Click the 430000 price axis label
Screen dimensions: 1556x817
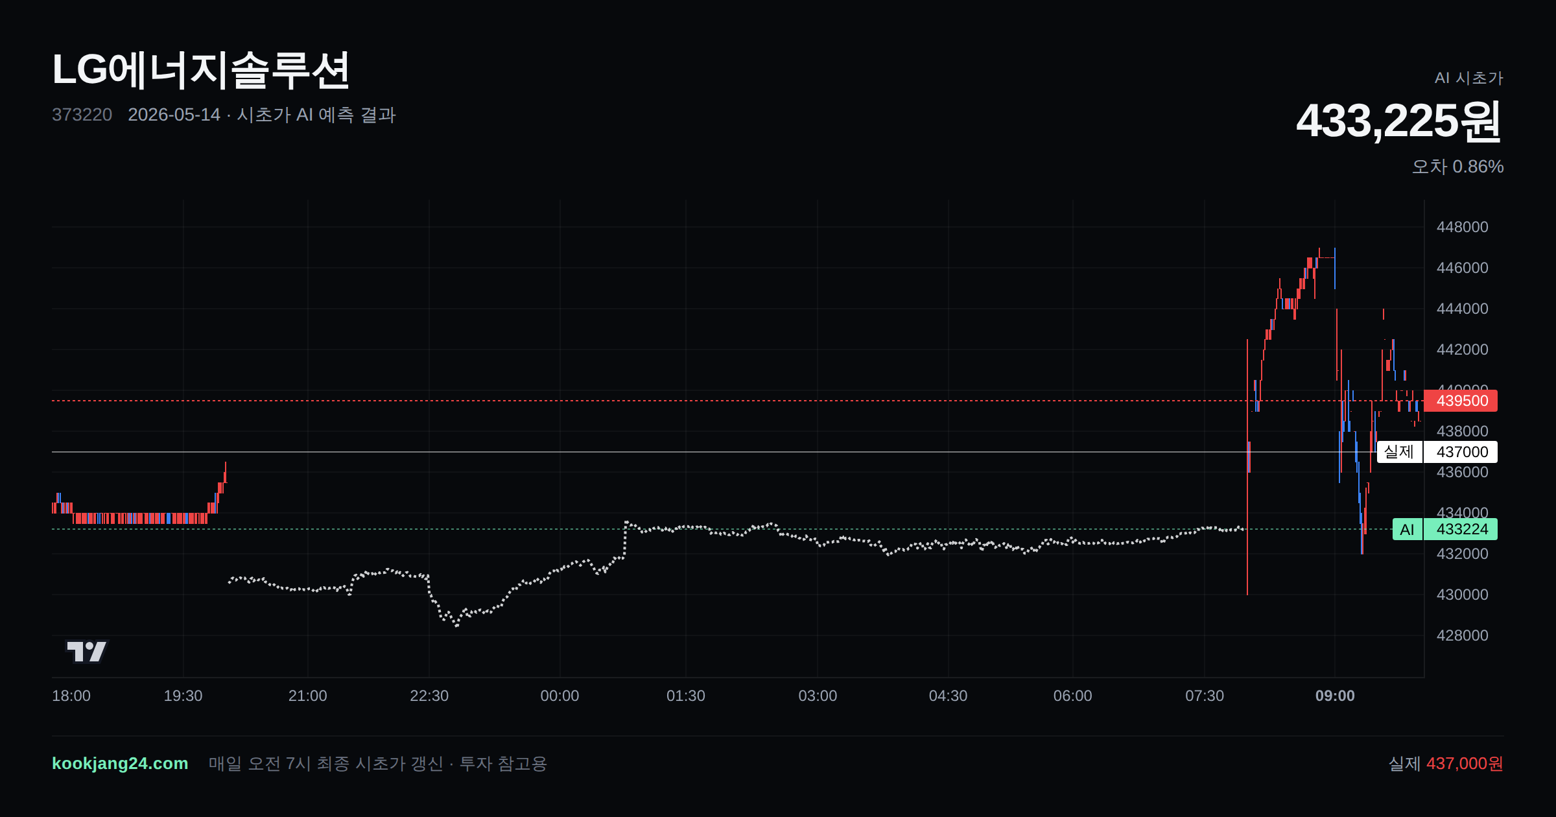[x=1462, y=595]
